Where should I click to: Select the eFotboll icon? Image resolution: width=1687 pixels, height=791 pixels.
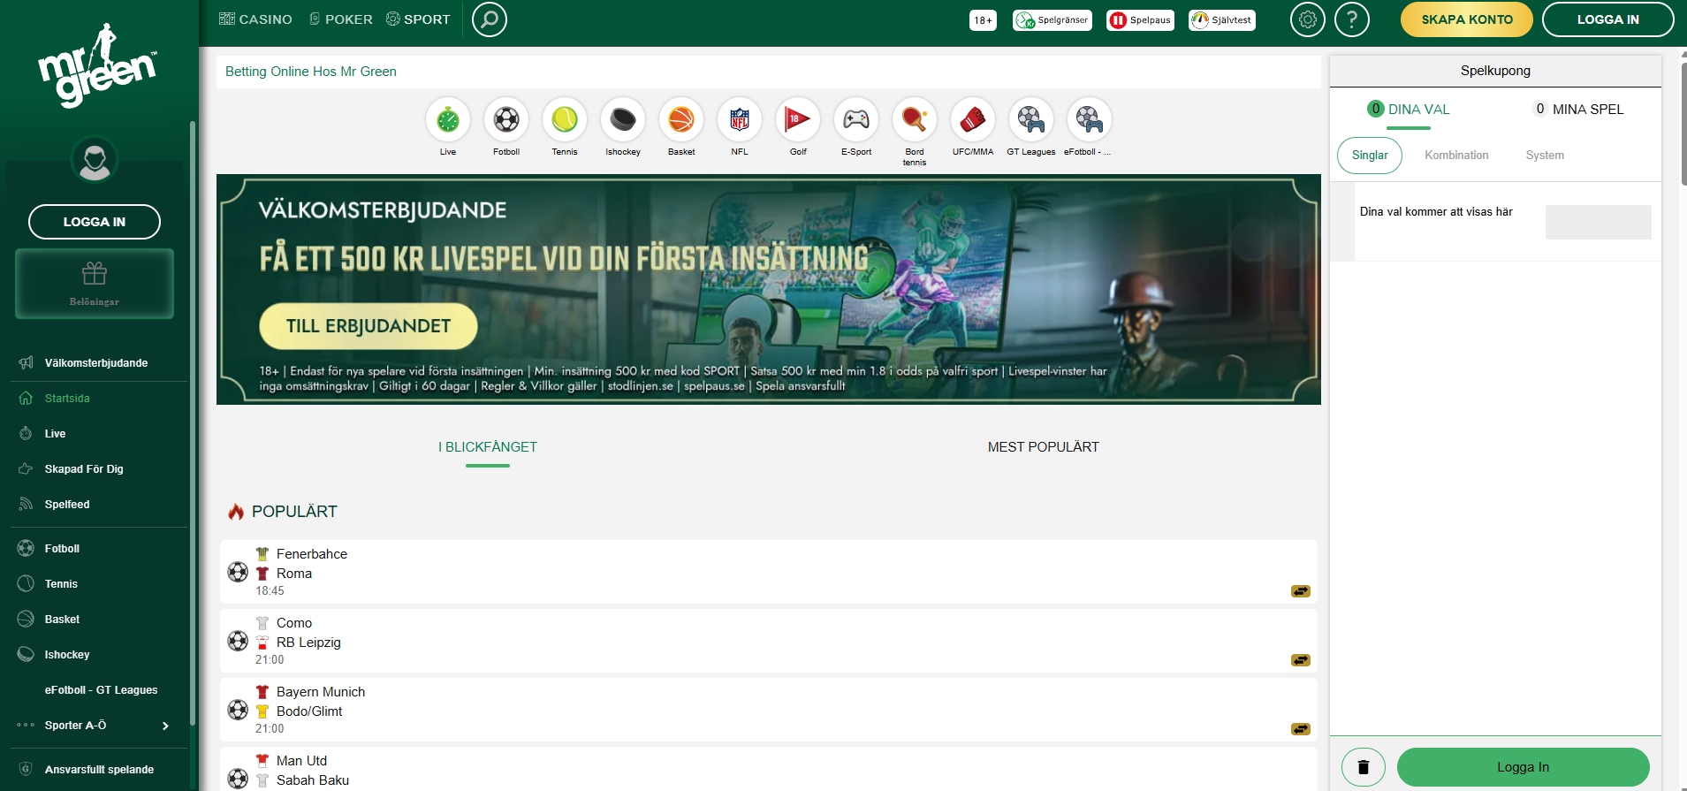click(x=1090, y=119)
